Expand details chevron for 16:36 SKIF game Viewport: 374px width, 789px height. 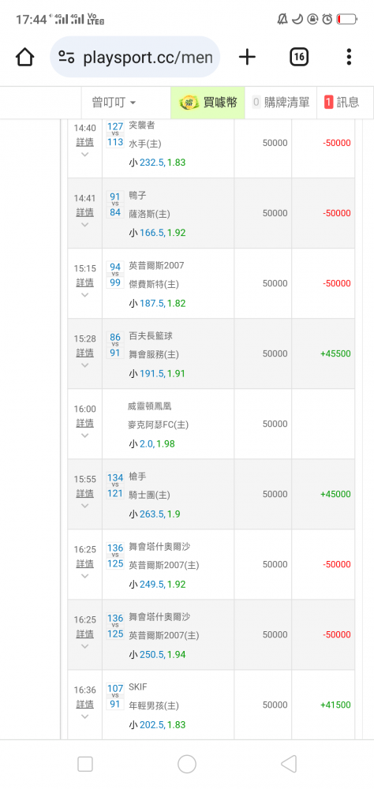(84, 716)
